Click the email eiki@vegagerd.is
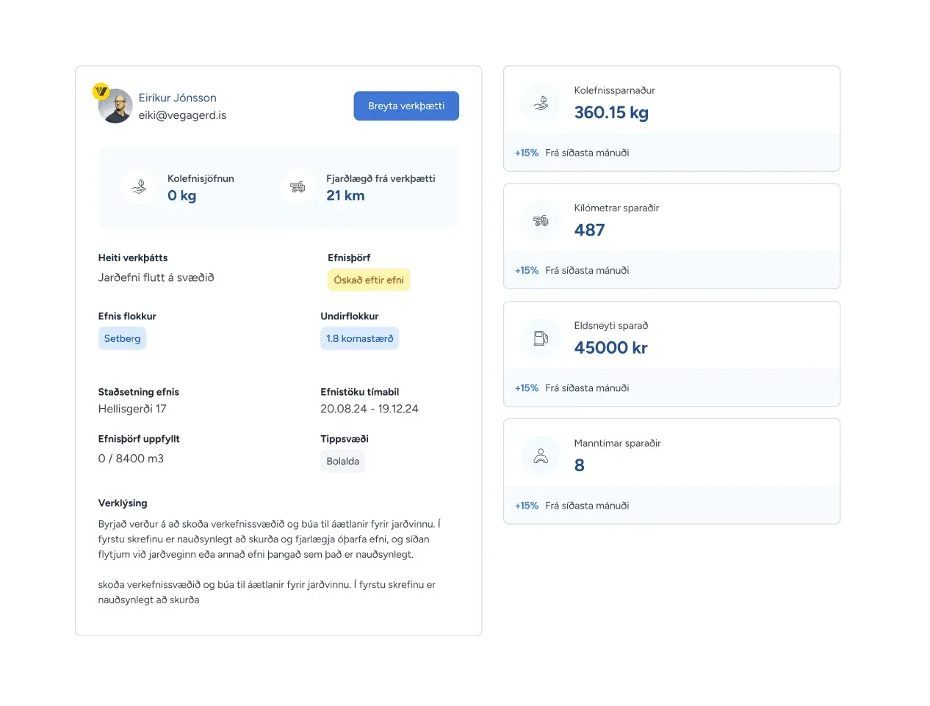Viewport: 930px width, 706px height. click(182, 115)
